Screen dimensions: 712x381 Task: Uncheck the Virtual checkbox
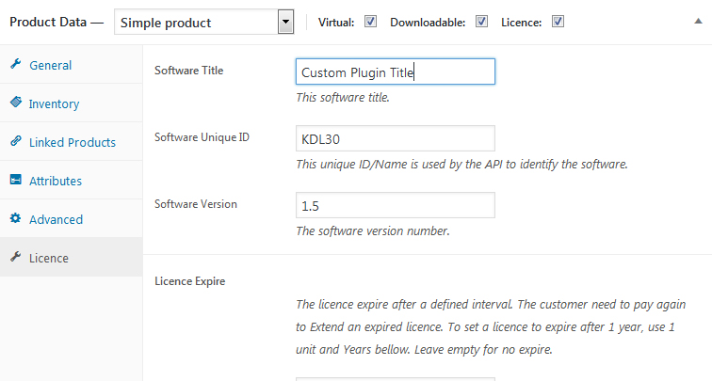[370, 22]
